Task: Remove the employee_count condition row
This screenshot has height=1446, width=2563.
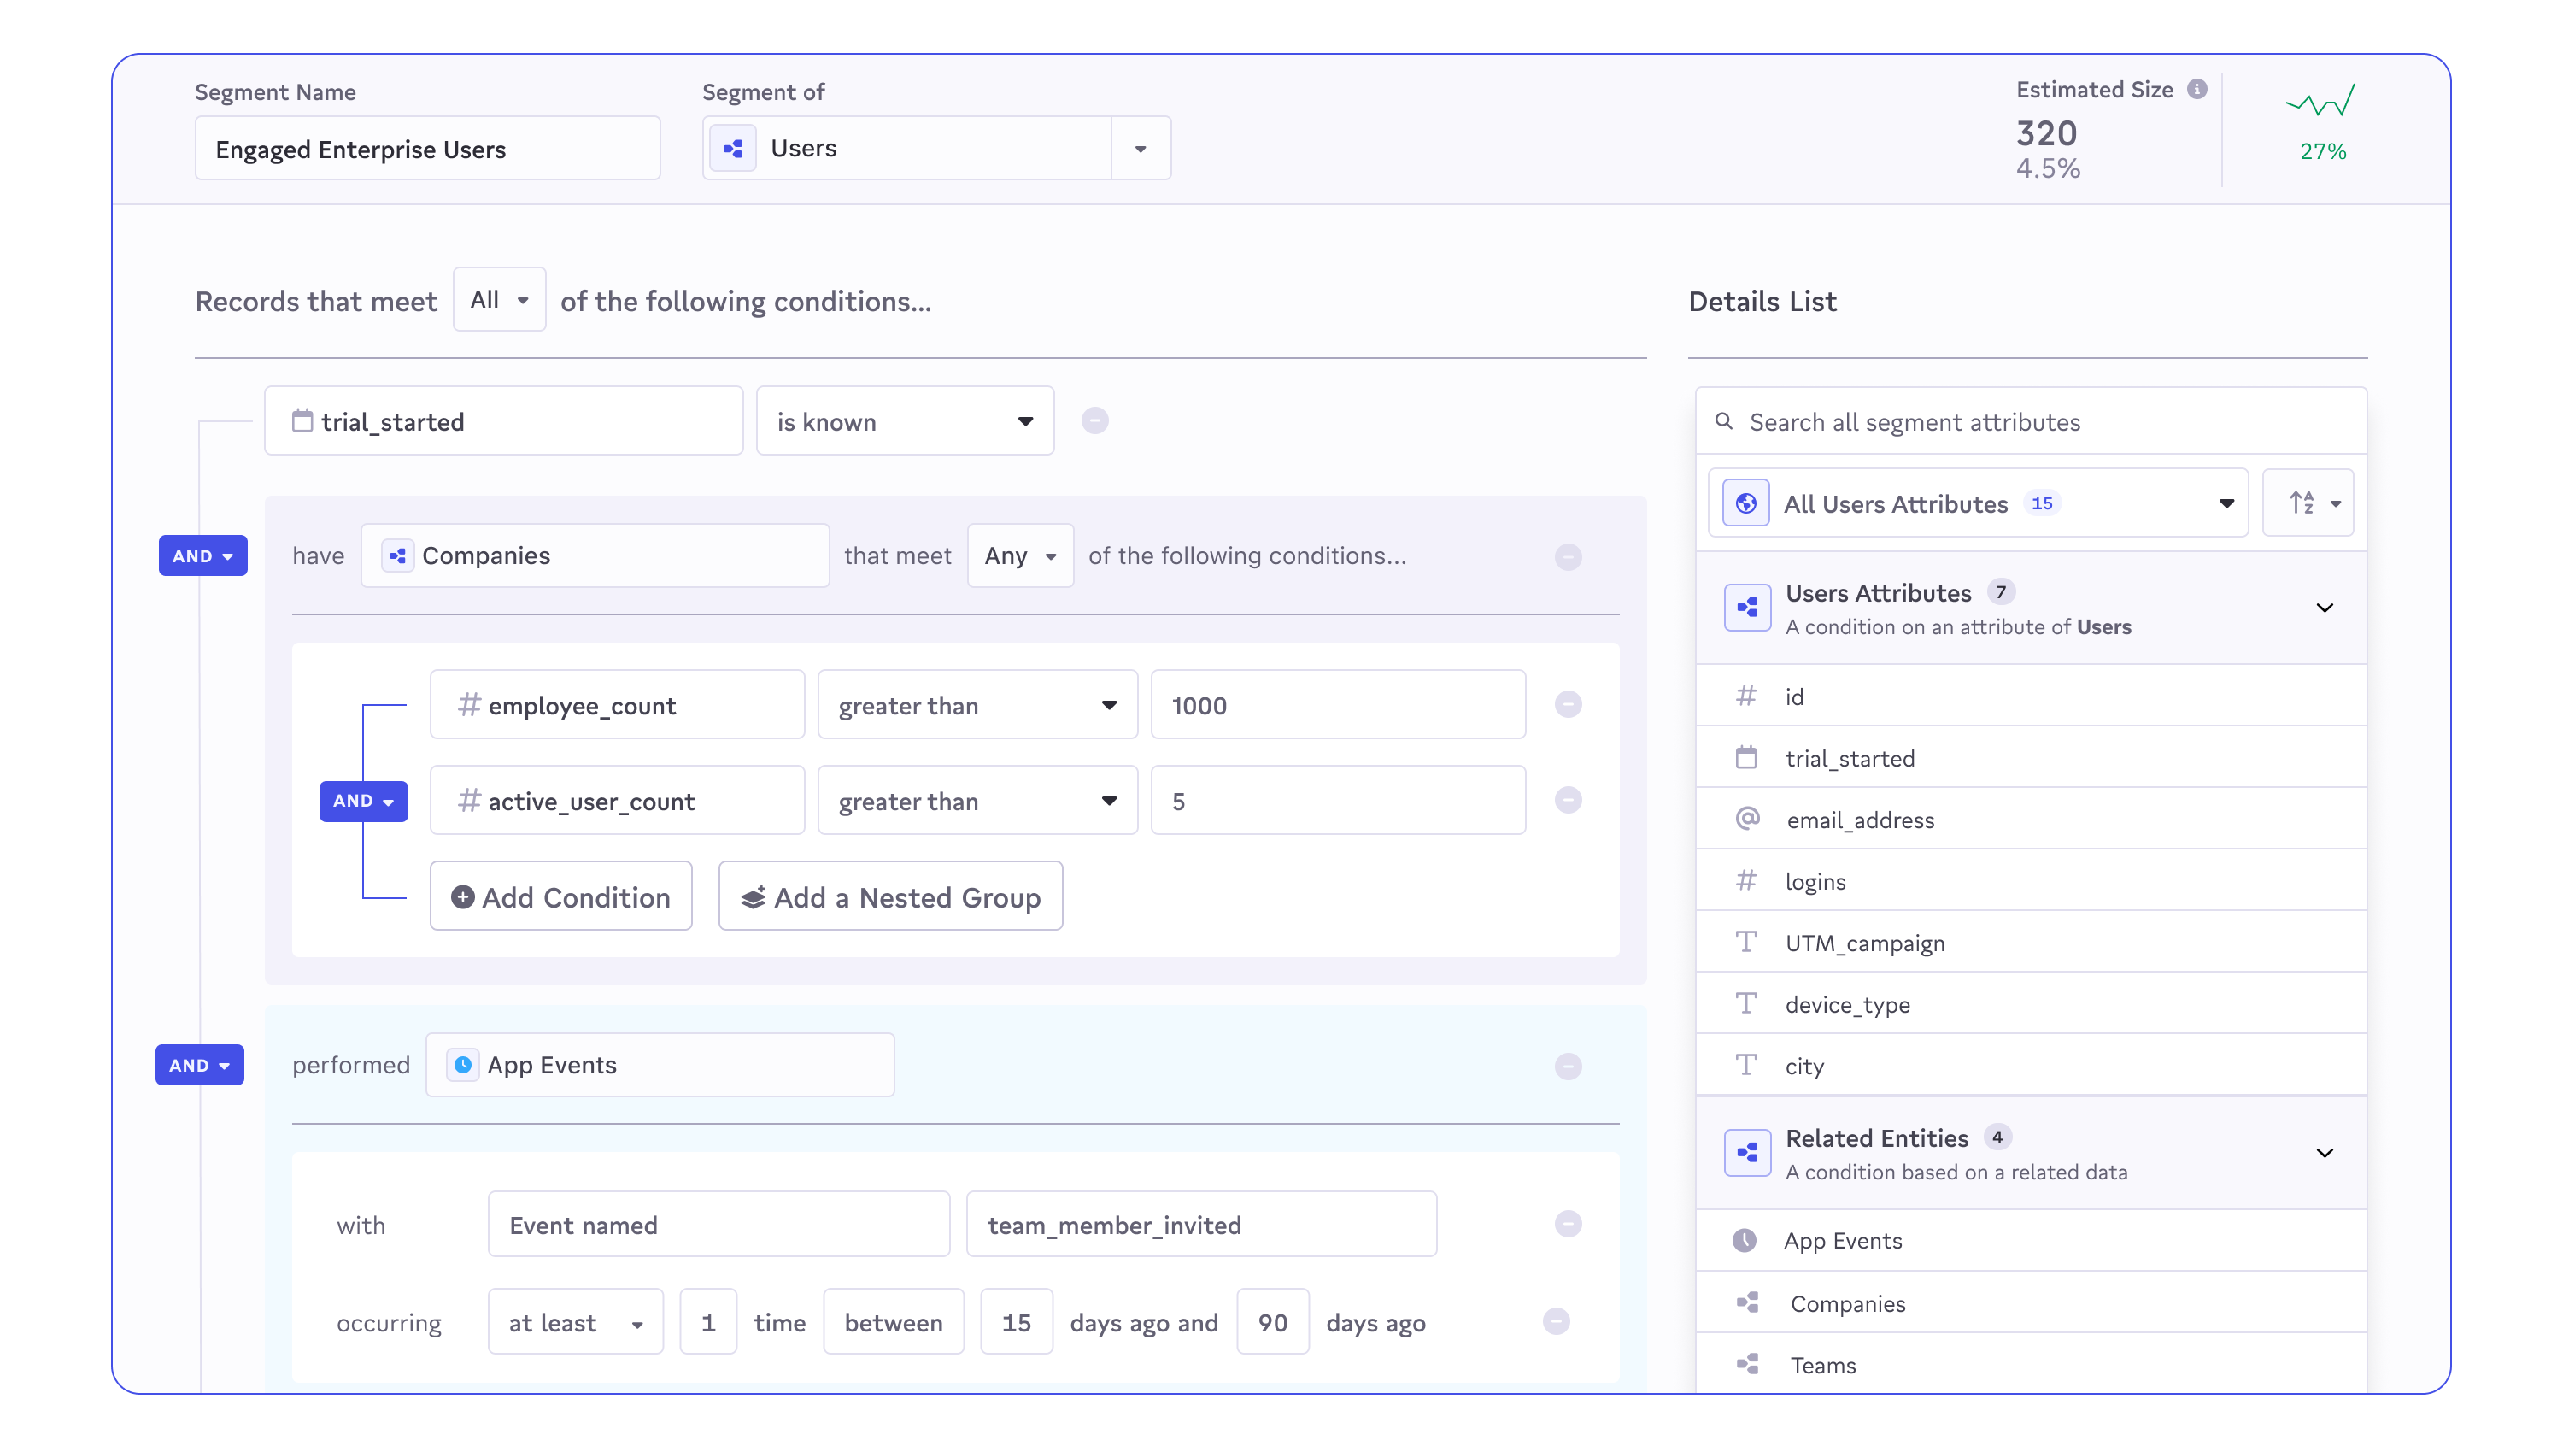Action: coord(1568,704)
